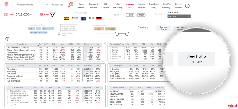Tick the Double occupation type checkbox
Image resolution: width=238 pixels, height=109 pixels.
[110, 48]
